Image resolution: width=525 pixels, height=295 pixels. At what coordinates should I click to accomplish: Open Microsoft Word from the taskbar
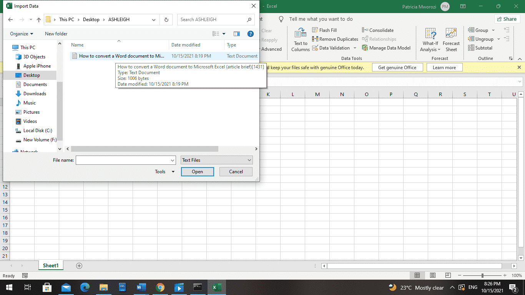click(x=141, y=287)
